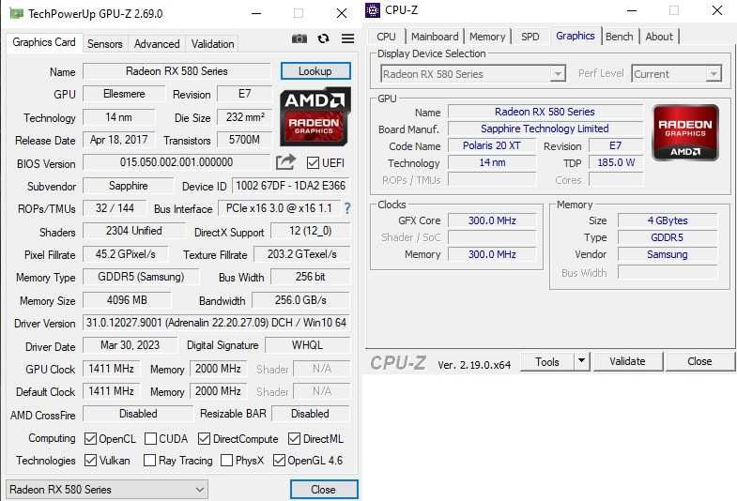Viewport: 737px width, 501px height.
Task: Click the GPU-Z screenshot camera icon
Action: [x=299, y=38]
